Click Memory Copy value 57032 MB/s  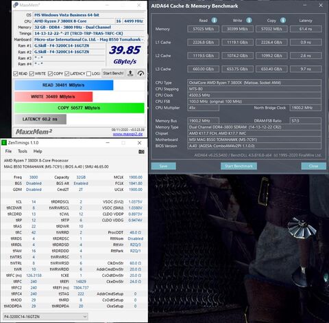[271, 29]
